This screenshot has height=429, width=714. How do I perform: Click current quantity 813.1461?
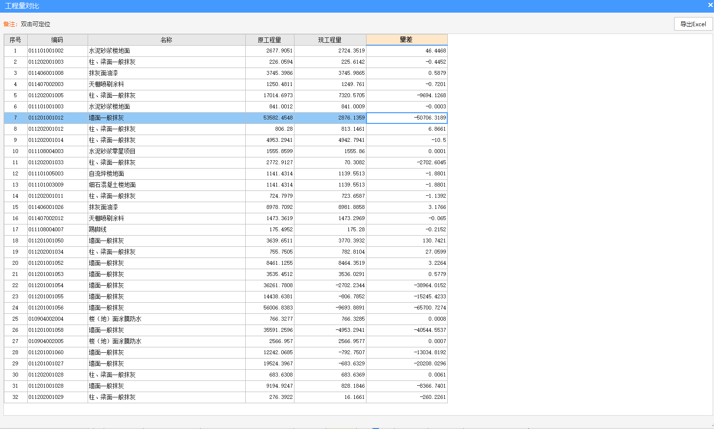point(330,129)
